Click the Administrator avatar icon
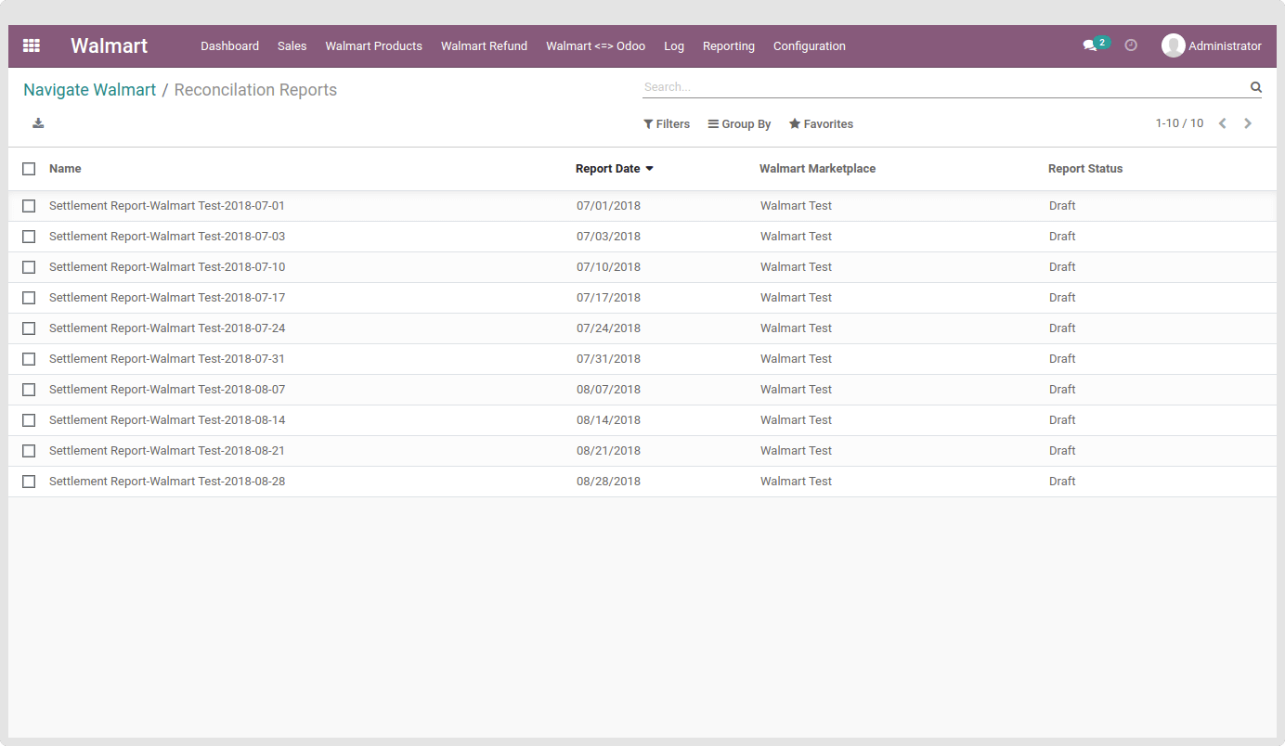Image resolution: width=1285 pixels, height=746 pixels. tap(1173, 45)
